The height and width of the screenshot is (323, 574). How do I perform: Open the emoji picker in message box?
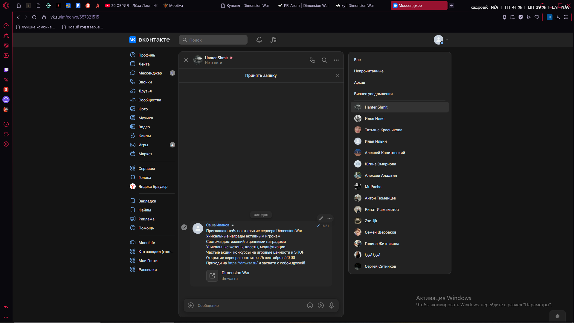point(310,305)
